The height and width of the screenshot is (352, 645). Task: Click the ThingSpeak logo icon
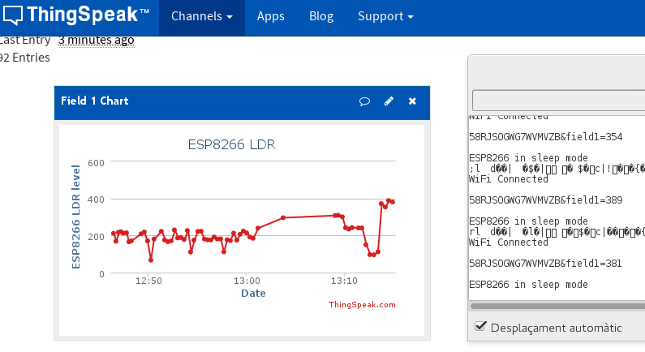tap(13, 15)
